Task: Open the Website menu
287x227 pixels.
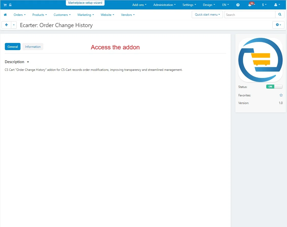Action: click(107, 15)
